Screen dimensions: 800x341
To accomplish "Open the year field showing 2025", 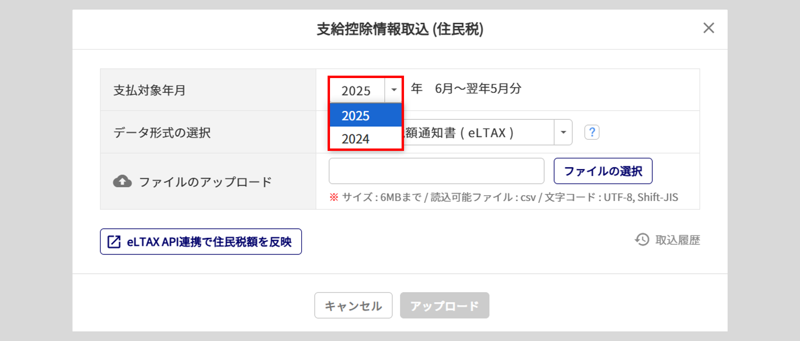I will 356,90.
